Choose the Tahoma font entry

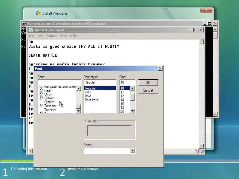(50, 106)
